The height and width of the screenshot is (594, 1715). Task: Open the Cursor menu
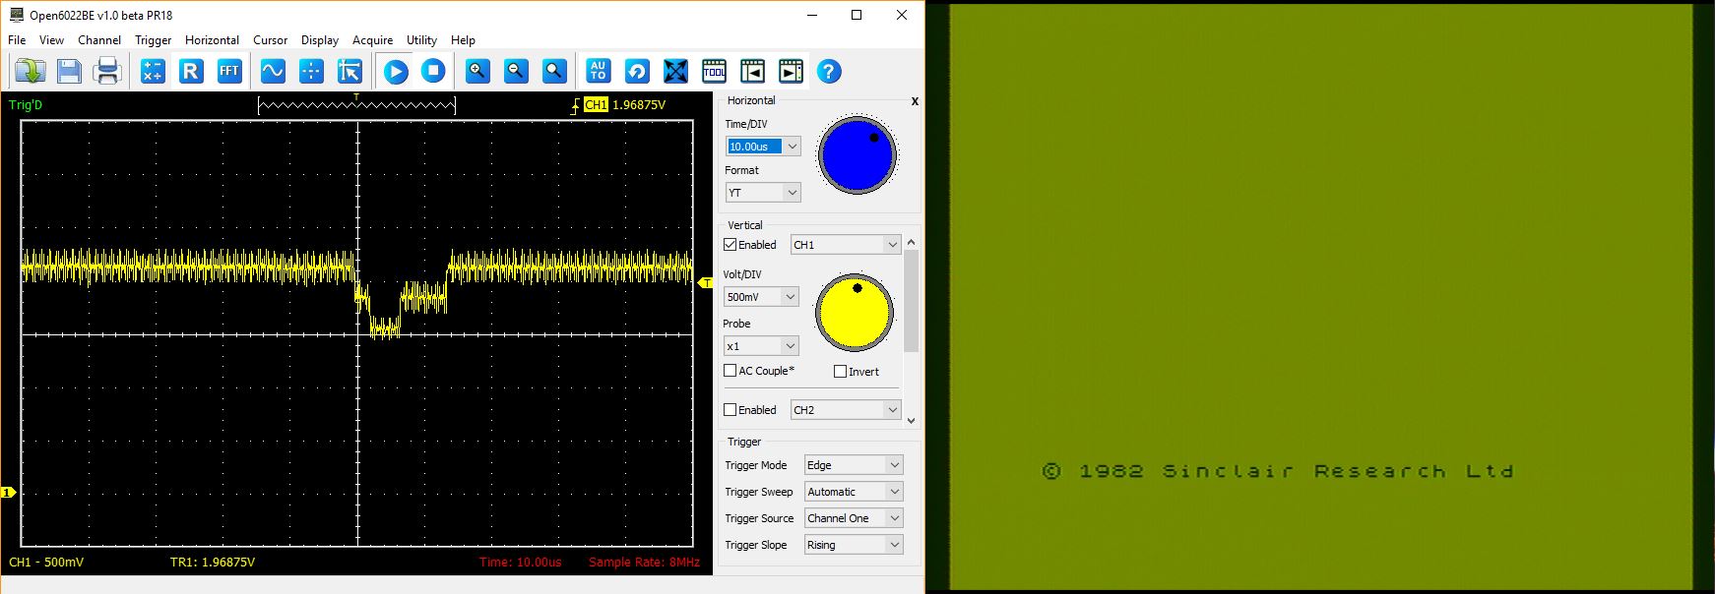[270, 40]
